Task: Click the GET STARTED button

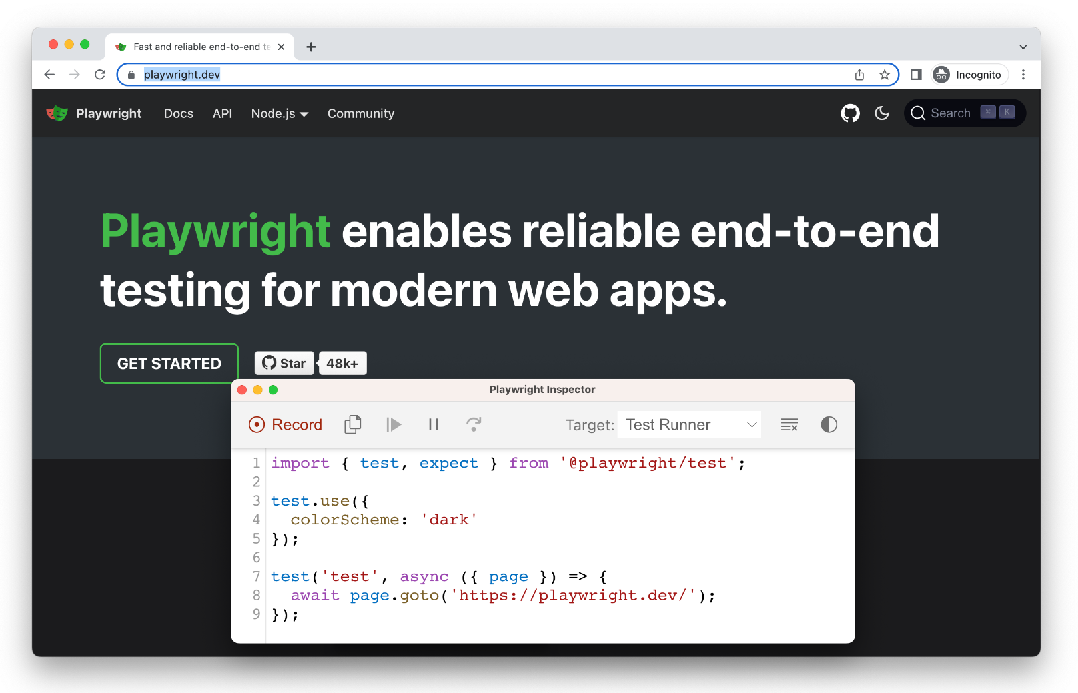Action: click(169, 363)
